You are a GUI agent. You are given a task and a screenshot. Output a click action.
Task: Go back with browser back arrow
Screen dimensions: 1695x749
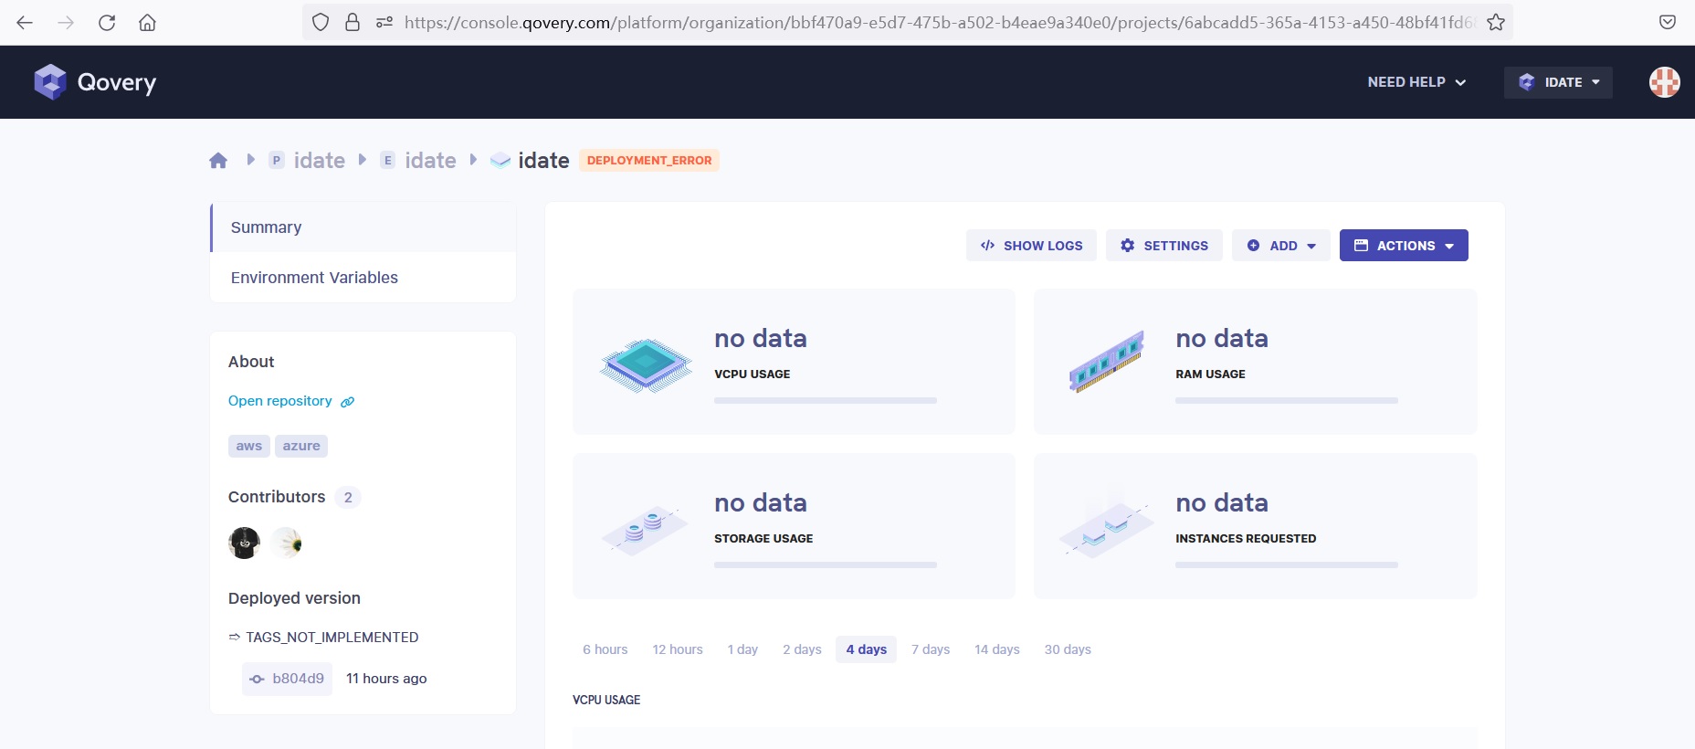click(x=25, y=23)
